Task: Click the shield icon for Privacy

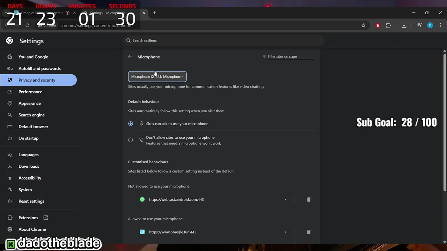Action: click(10, 80)
